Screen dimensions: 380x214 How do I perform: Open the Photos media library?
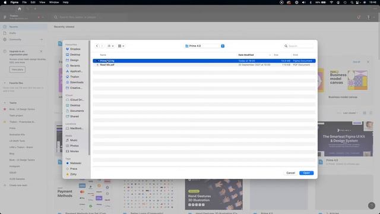[x=72, y=146]
